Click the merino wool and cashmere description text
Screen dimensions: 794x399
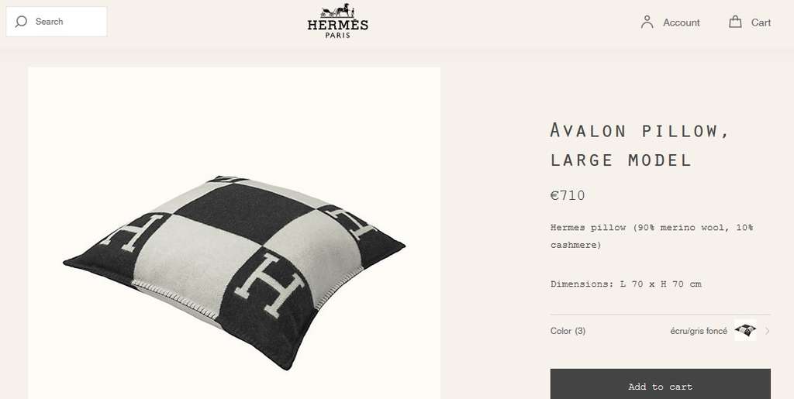coord(651,236)
